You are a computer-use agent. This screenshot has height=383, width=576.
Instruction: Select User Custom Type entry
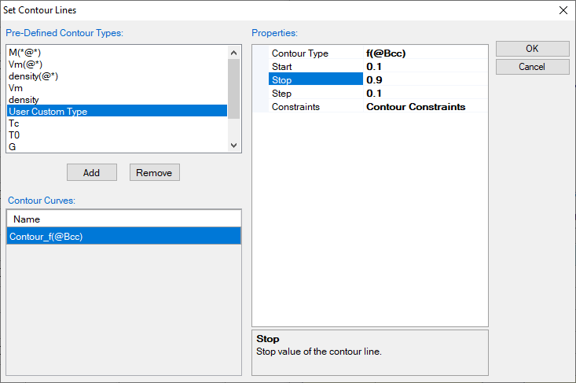47,112
